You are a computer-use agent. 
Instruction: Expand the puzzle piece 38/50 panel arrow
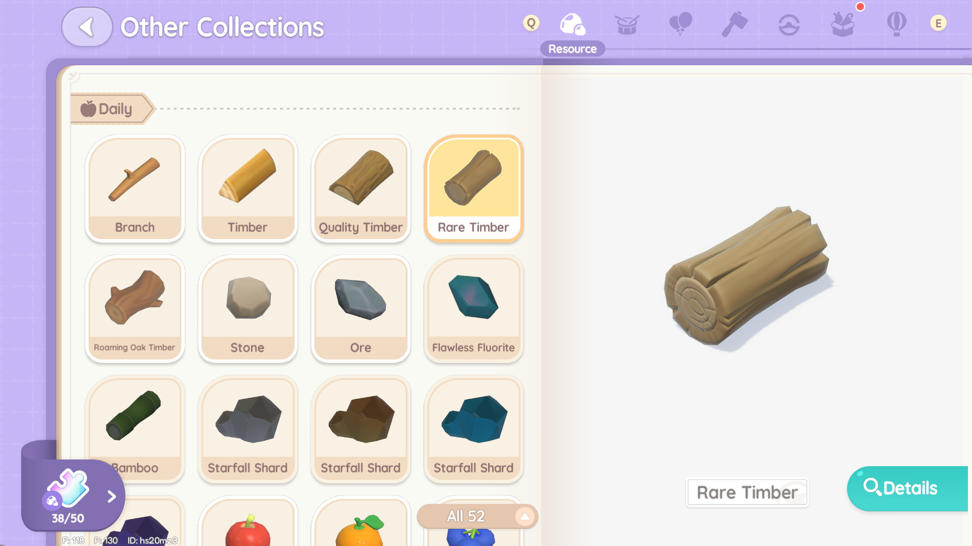click(x=112, y=497)
